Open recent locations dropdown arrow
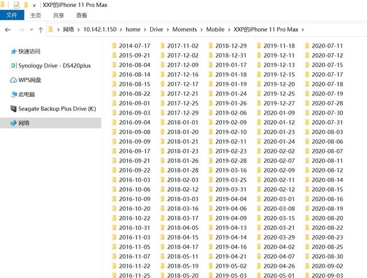The height and width of the screenshot is (278, 367). pos(32,30)
